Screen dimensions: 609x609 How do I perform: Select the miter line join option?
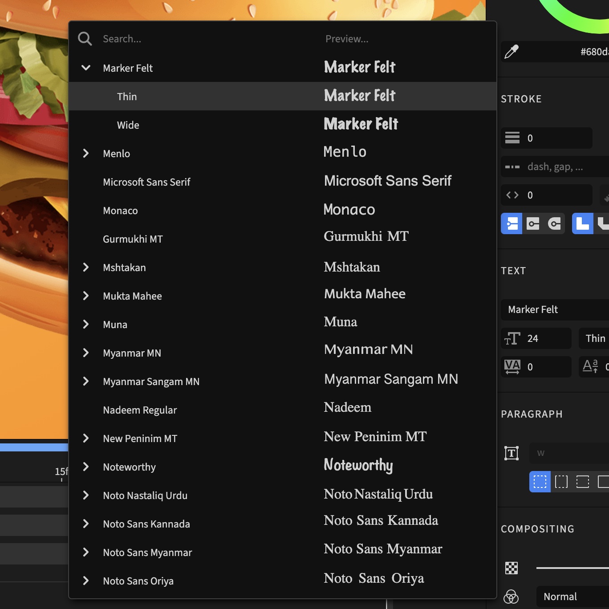583,223
